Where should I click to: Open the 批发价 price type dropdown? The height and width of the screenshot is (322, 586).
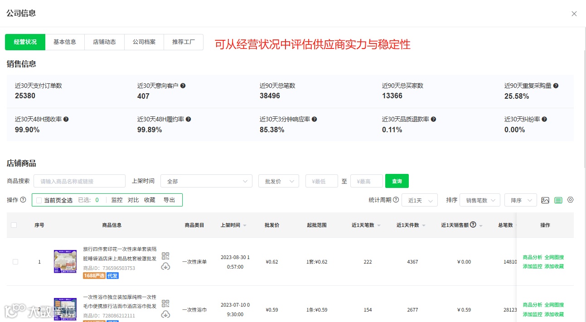point(279,181)
